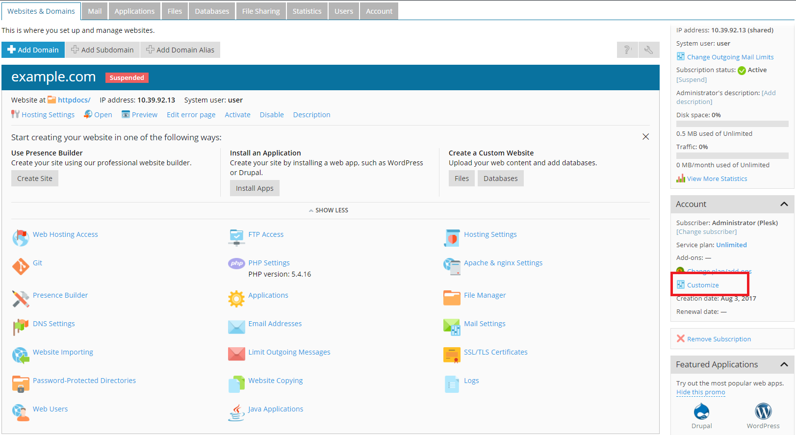Click the Drupal application icon
796x435 pixels.
click(x=701, y=411)
